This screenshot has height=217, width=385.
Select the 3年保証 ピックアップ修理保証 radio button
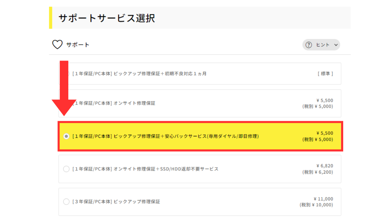tap(66, 202)
